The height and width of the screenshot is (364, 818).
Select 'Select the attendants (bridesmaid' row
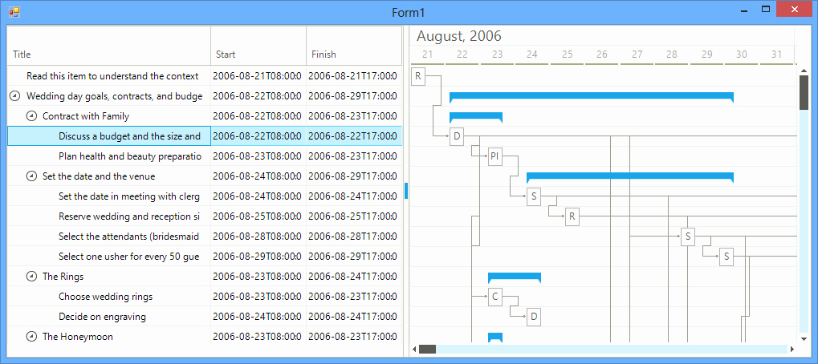pyautogui.click(x=205, y=237)
